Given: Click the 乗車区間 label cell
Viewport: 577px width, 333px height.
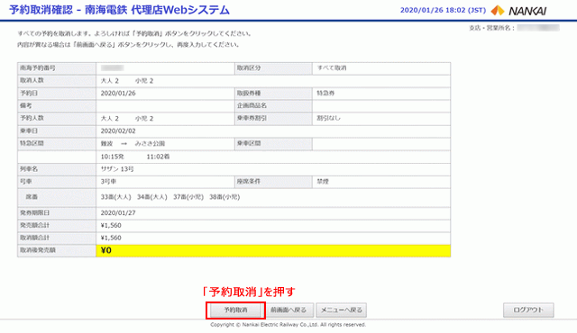Looking at the screenshot, I should tap(273, 144).
